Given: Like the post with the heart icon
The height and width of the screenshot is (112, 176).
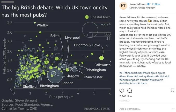Looking at the screenshot, I should tap(122, 91).
